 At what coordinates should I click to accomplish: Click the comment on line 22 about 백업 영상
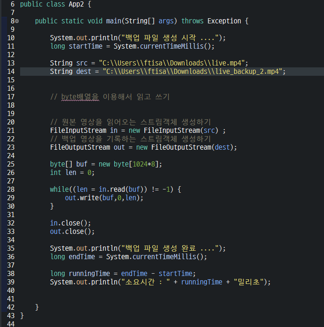tap(131, 139)
